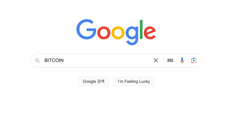Viewport: 228px width, 114px height.
Task: Click empty space in search bar after BITCOIN
Action: [x=108, y=60]
